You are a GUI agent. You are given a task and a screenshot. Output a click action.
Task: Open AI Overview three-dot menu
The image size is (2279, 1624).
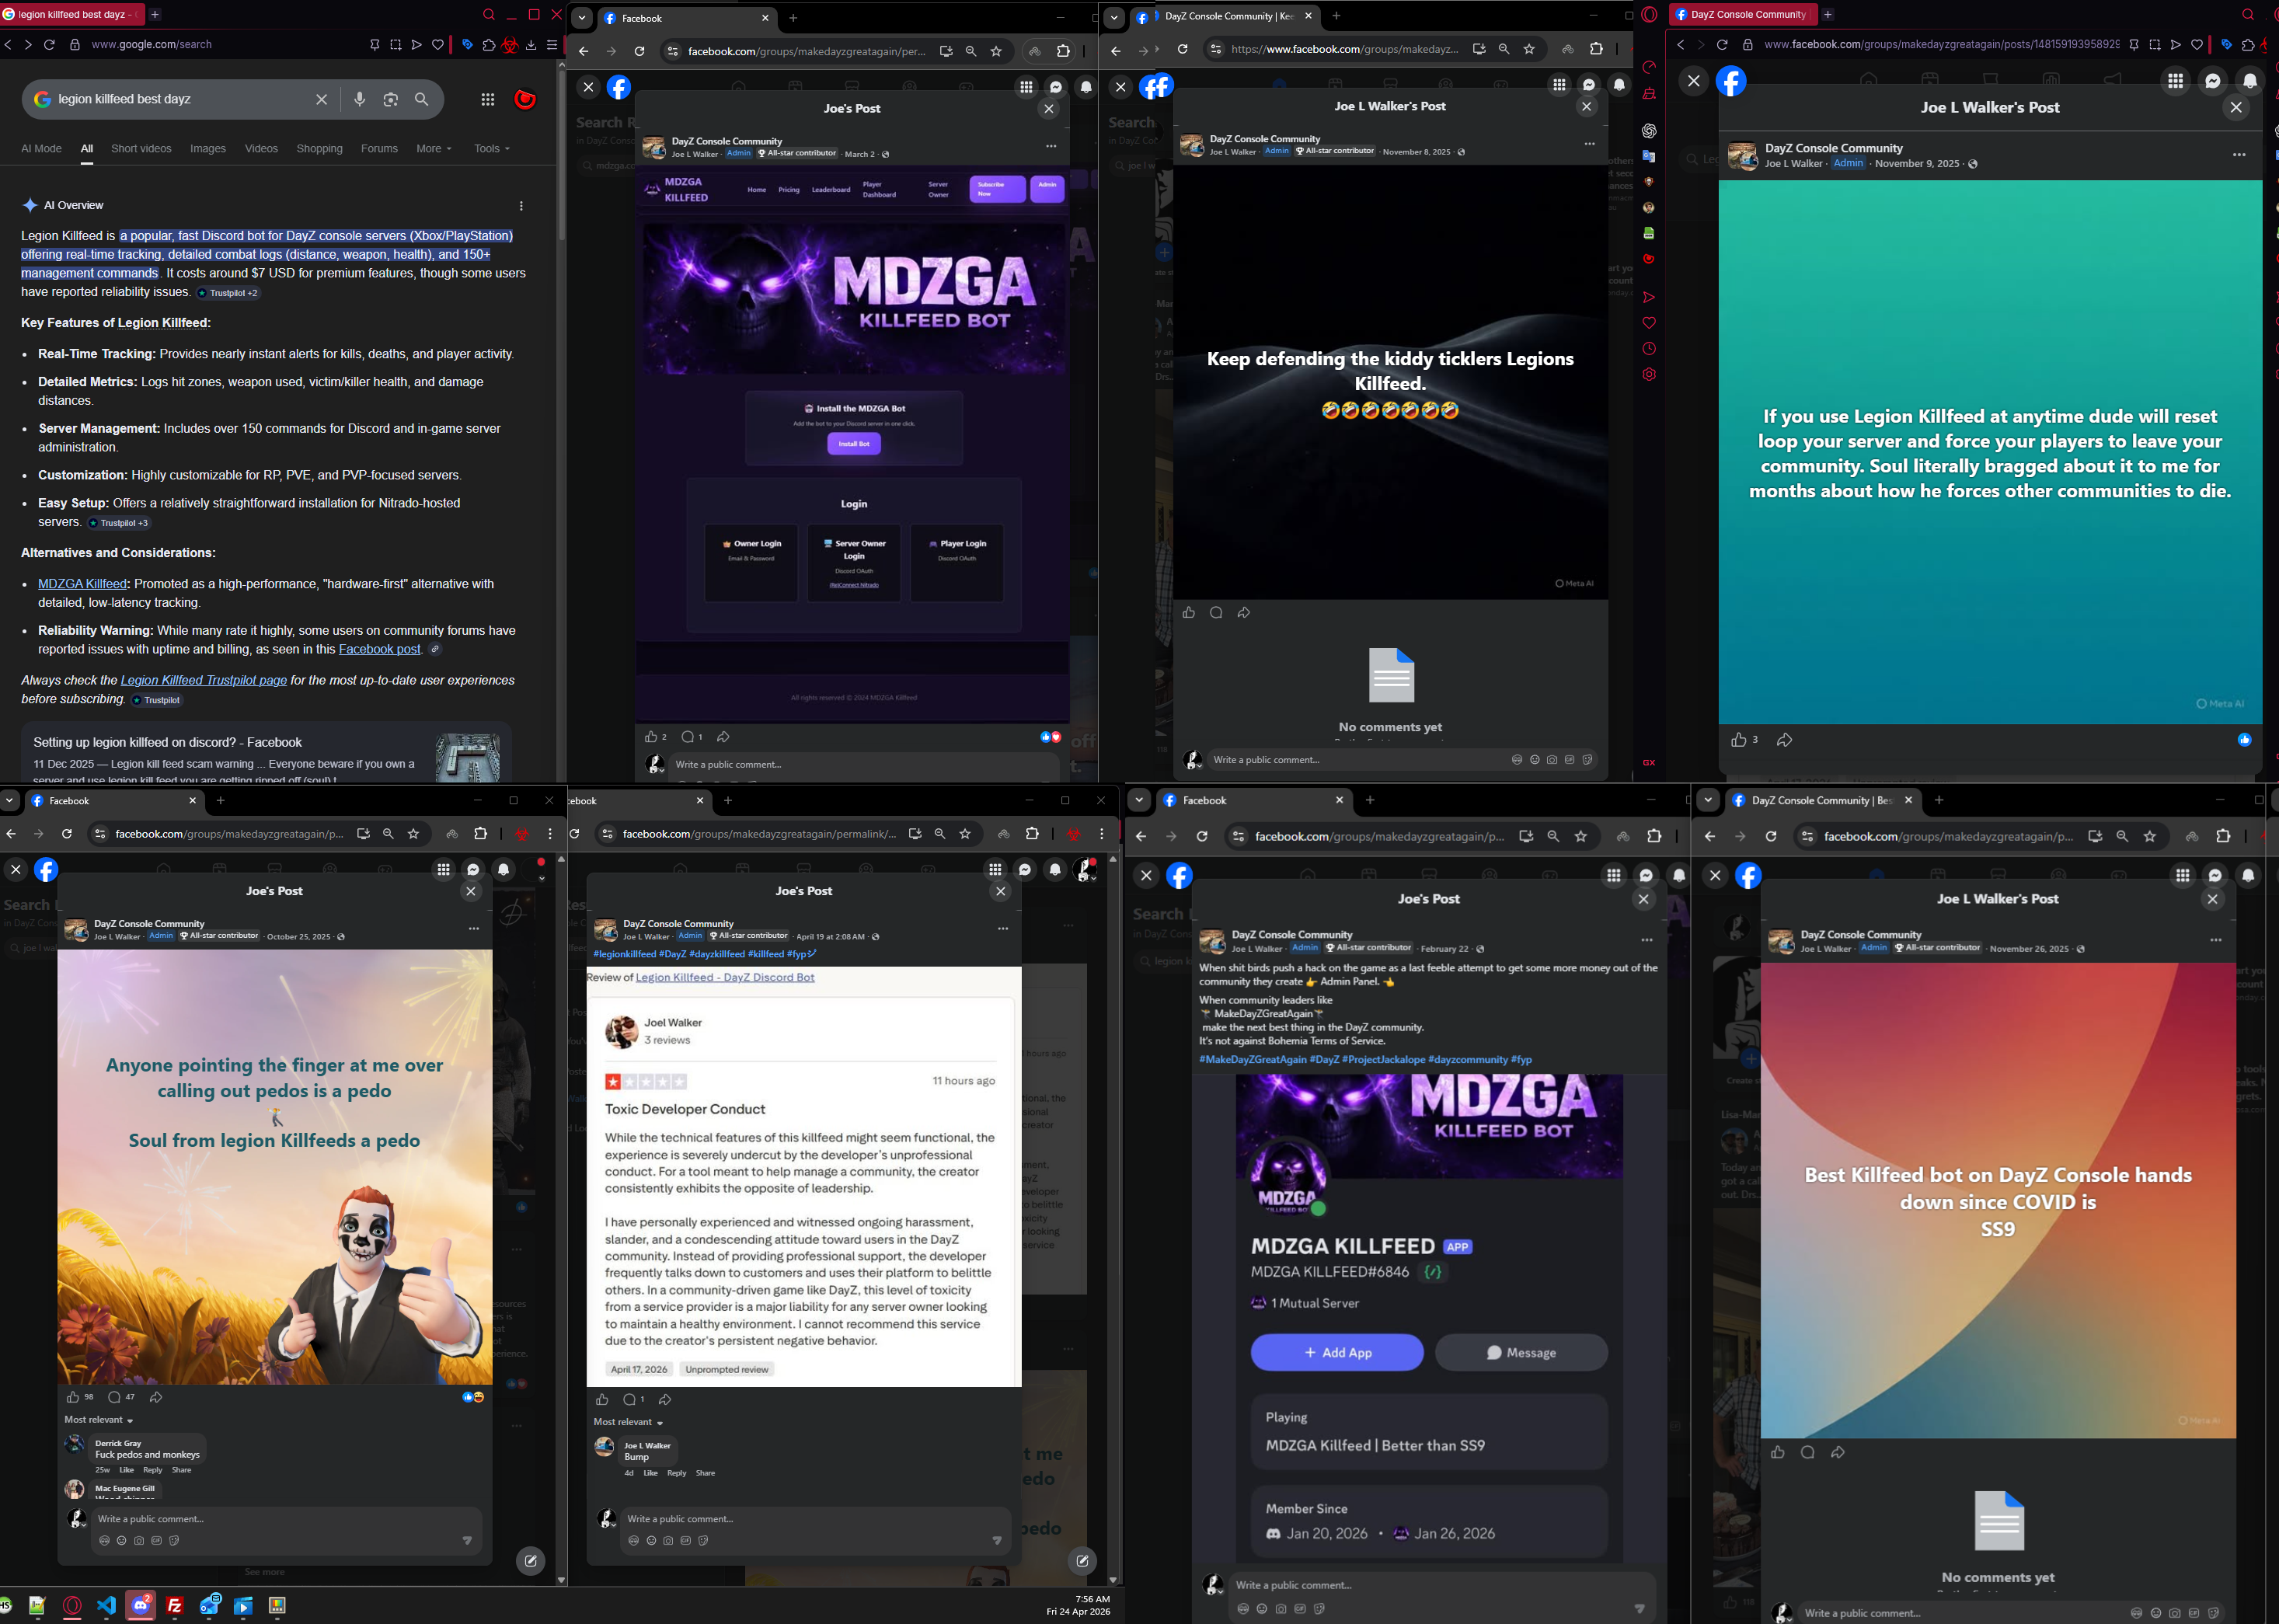tap(521, 206)
